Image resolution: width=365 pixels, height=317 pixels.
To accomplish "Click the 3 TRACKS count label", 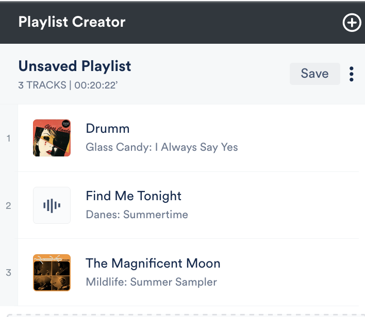I will [42, 85].
